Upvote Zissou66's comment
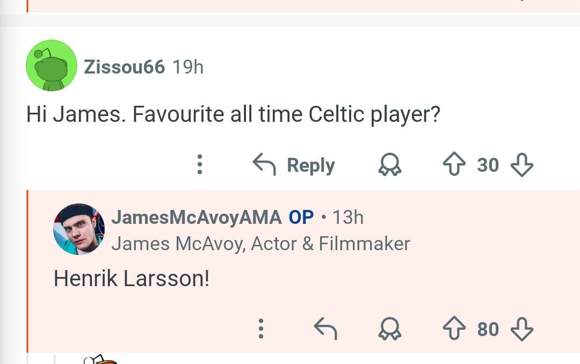This screenshot has width=580, height=364. (454, 165)
